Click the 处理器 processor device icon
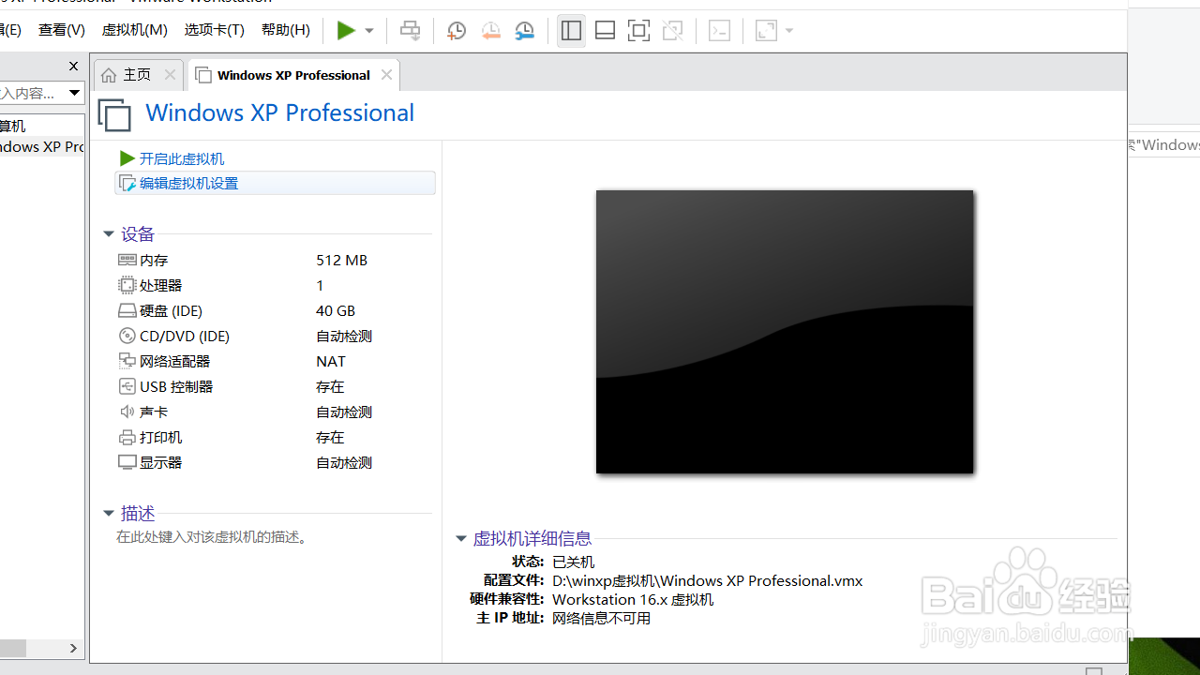 pos(127,285)
